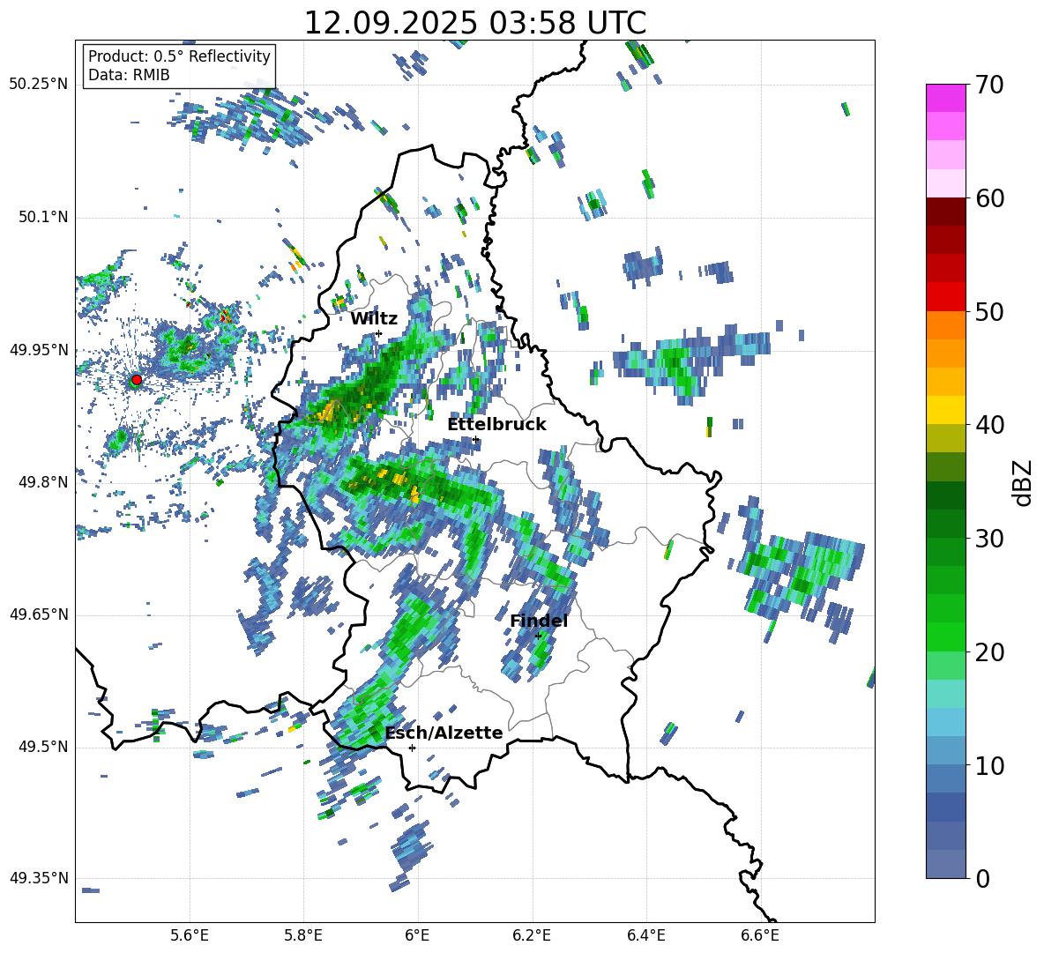Click the 50.1°N latitude label
The height and width of the screenshot is (953, 1044).
pyautogui.click(x=42, y=217)
